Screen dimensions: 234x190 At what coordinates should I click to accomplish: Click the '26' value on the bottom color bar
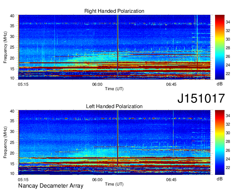tap(228, 150)
